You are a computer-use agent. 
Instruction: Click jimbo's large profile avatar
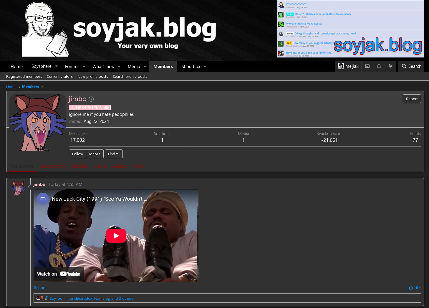pyautogui.click(x=38, y=123)
